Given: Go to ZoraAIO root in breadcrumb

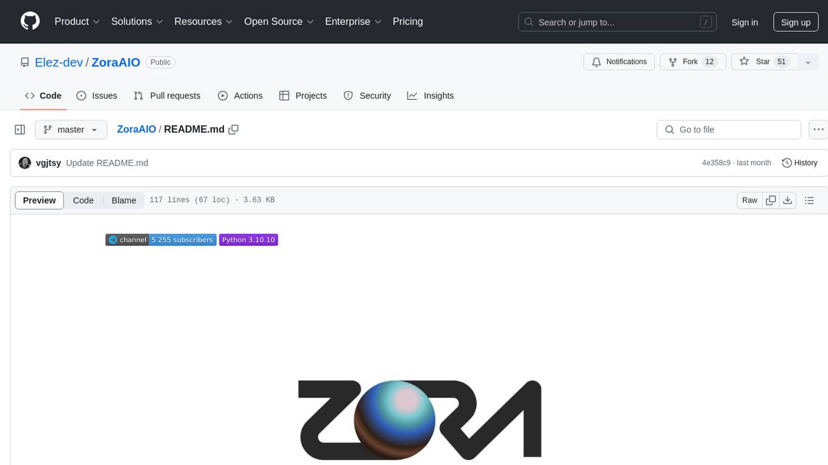Looking at the screenshot, I should pyautogui.click(x=136, y=130).
